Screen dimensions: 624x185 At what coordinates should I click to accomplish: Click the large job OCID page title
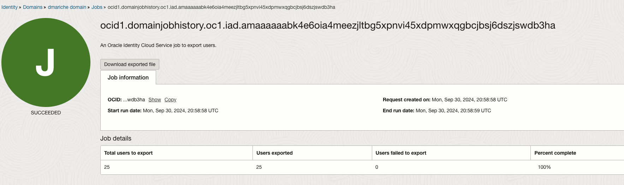(327, 25)
